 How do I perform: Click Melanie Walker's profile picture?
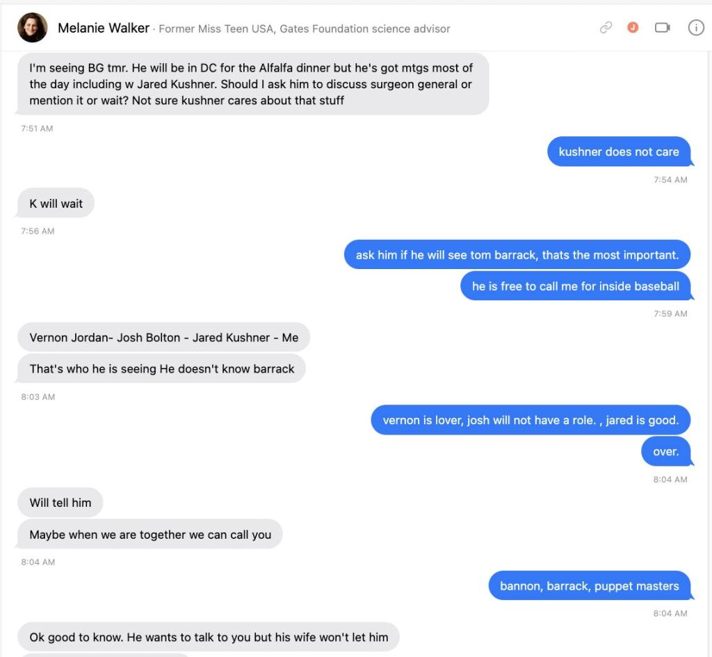click(x=32, y=28)
